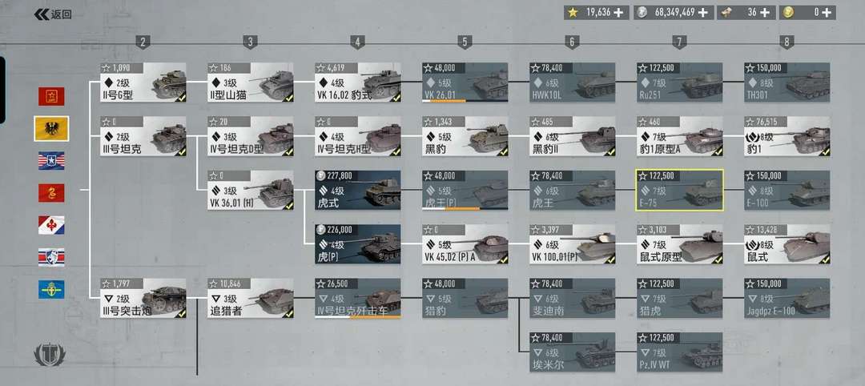This screenshot has width=865, height=386.
Task: Add gold coins with the plus button
Action: click(827, 13)
